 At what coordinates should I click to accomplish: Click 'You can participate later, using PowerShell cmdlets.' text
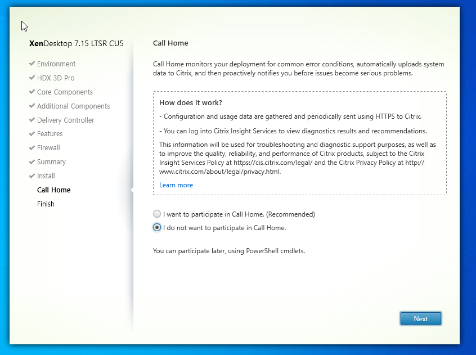pos(229,251)
